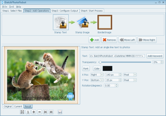Open the Y Pos unit dropdown (Pixel)
The image size is (166, 116).
(130, 80)
